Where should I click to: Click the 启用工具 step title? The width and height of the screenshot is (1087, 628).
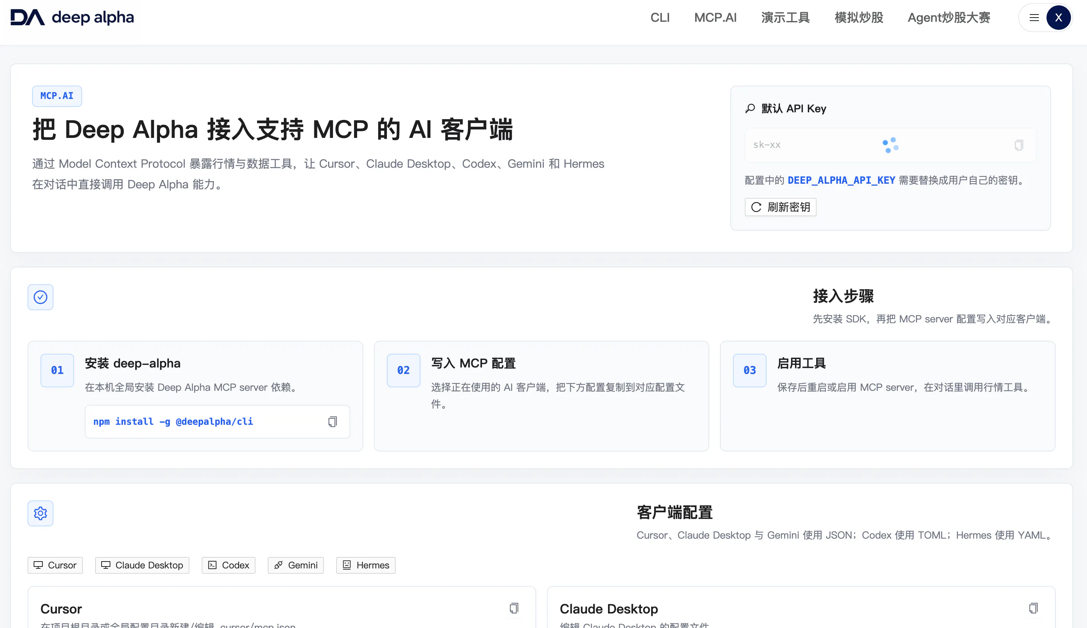(802, 363)
